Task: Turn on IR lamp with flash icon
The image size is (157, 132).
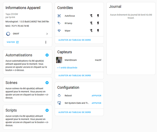Action: coord(98,23)
